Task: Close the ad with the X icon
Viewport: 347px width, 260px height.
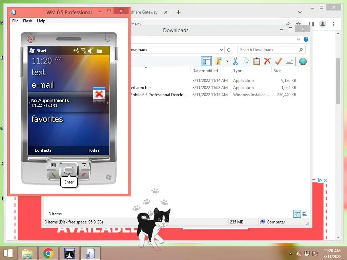Action: (325, 180)
